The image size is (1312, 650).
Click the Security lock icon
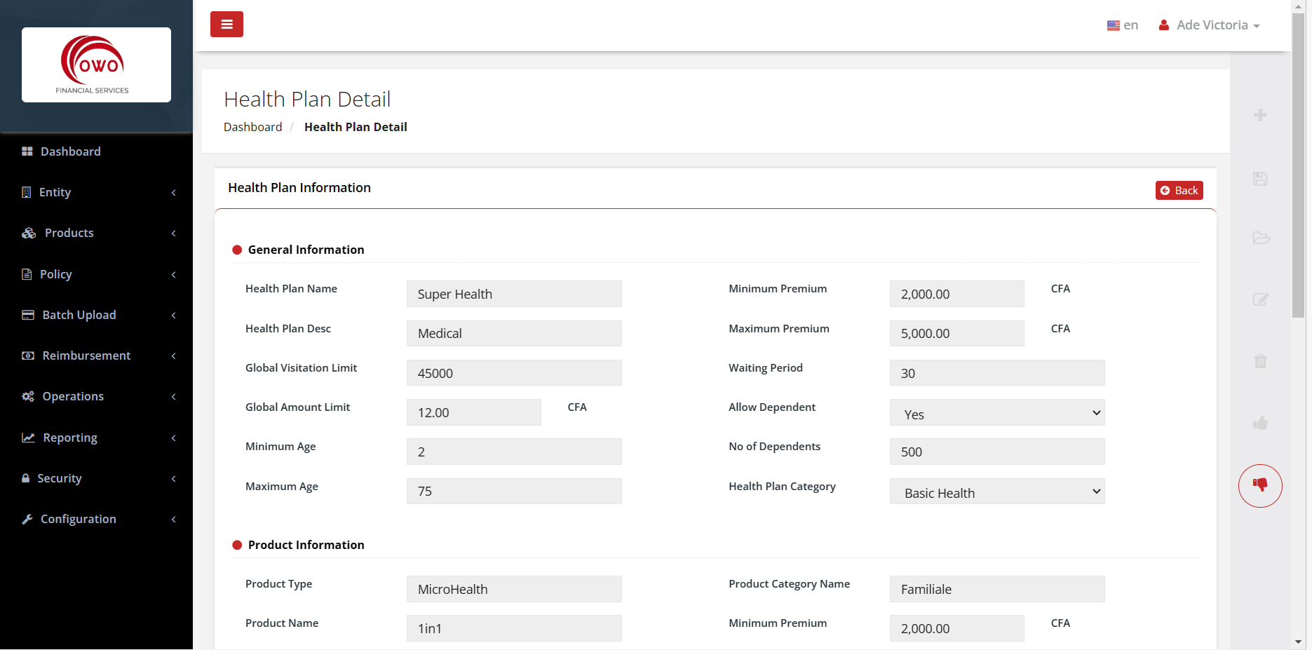26,478
